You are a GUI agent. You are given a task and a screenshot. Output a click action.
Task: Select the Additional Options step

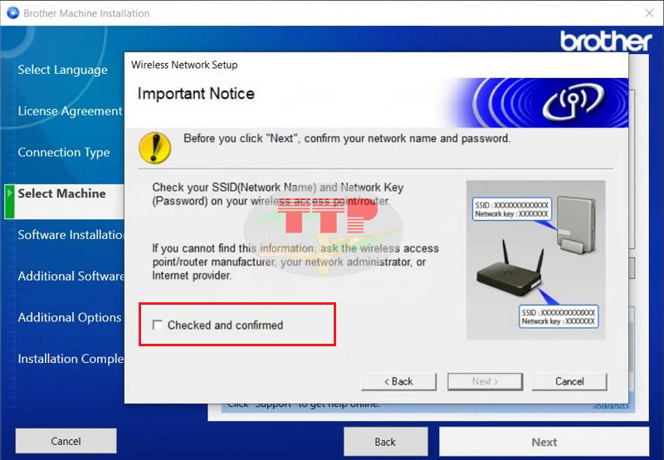click(70, 317)
